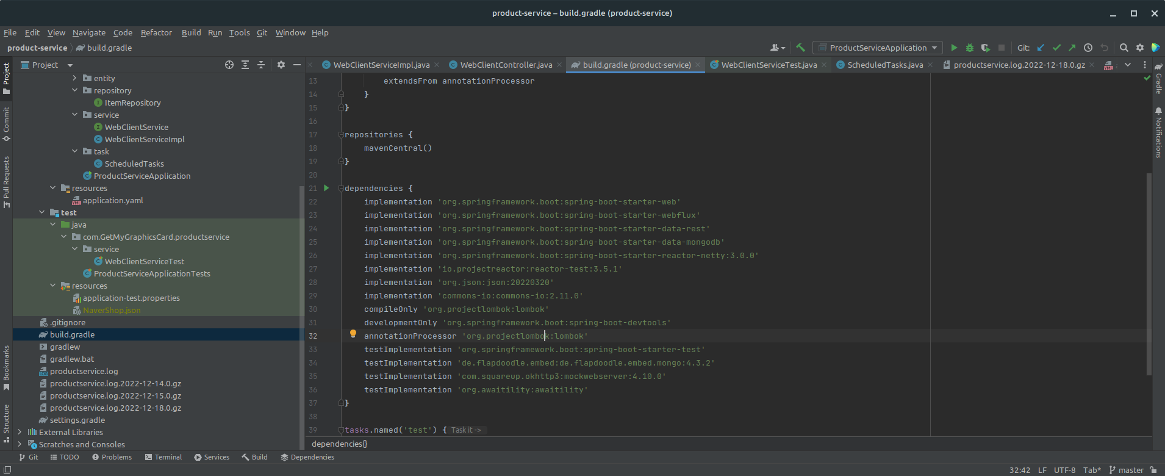Start debugging with the bug icon
The image size is (1165, 476).
coord(969,48)
